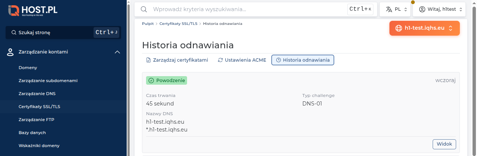Click the refresh arrows icon on Ustawienia ACME

coord(220,60)
